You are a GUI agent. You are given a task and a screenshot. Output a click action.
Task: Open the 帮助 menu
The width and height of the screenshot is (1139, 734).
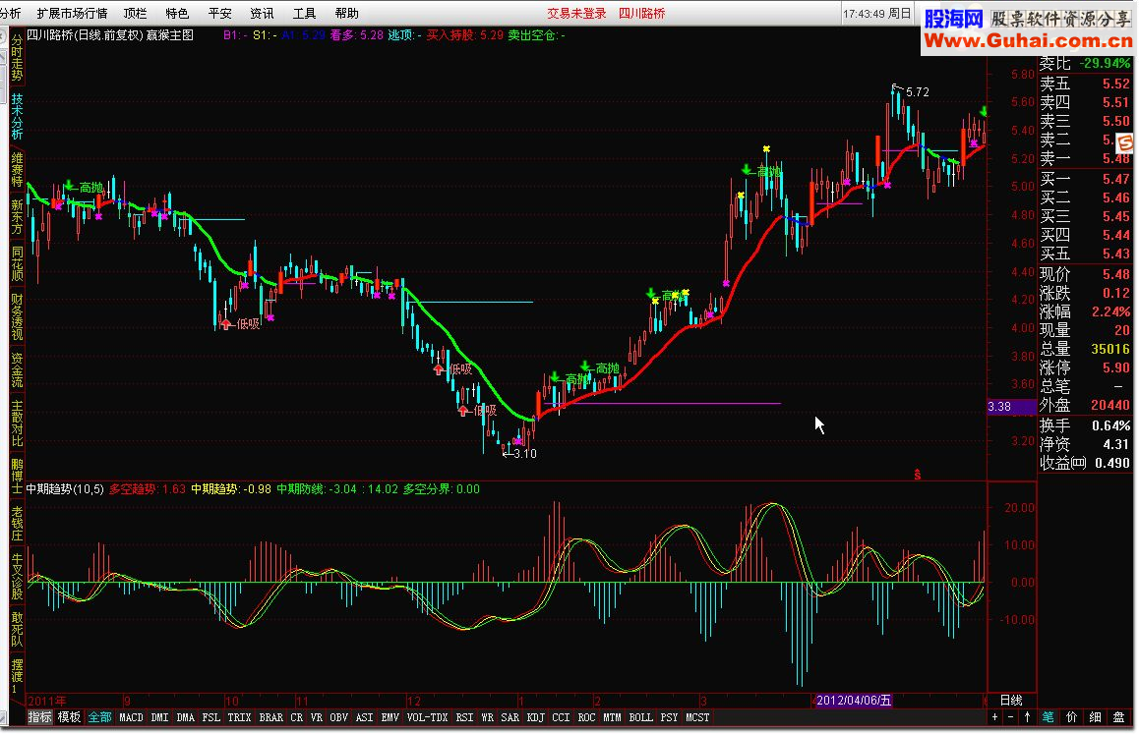pos(347,13)
